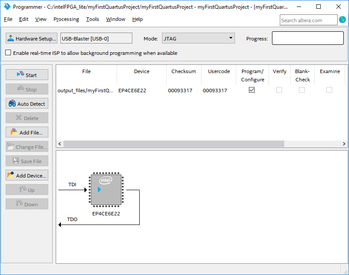349x275 pixels.
Task: Select the output_files/myFirstQ... file entry
Action: (x=85, y=91)
